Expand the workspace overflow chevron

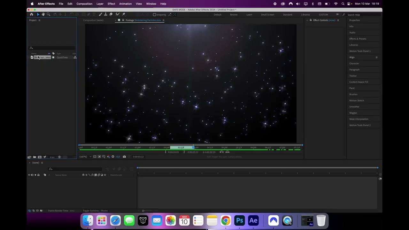[337, 14]
